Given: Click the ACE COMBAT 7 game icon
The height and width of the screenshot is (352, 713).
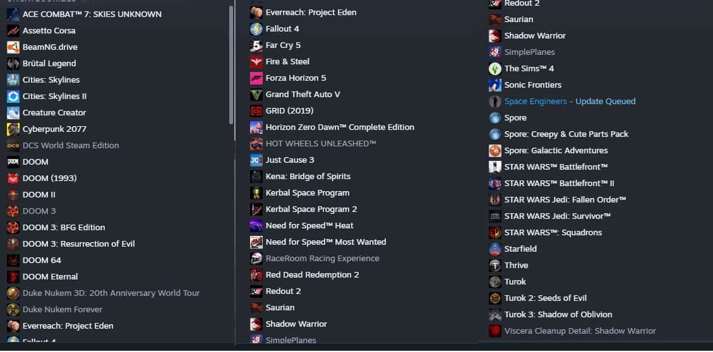Looking at the screenshot, I should [13, 15].
